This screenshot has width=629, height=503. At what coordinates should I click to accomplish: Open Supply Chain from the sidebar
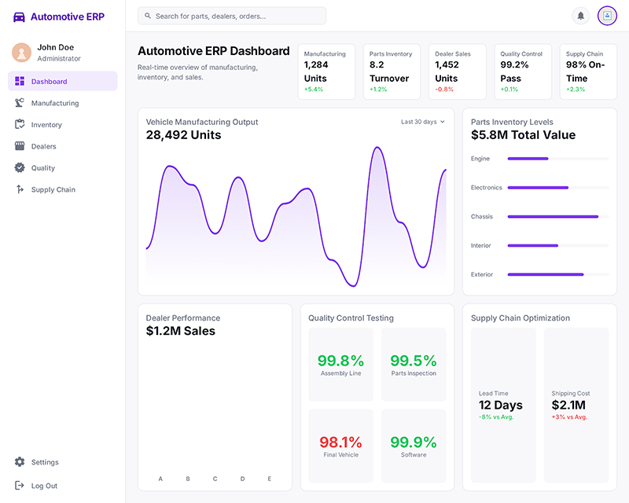point(54,189)
